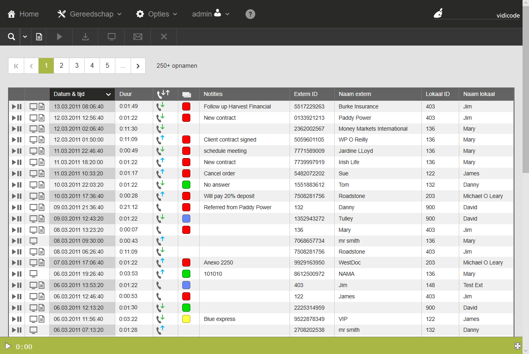The width and height of the screenshot is (529, 354).
Task: Click the search magnifier icon in toolbar
Action: [x=12, y=37]
